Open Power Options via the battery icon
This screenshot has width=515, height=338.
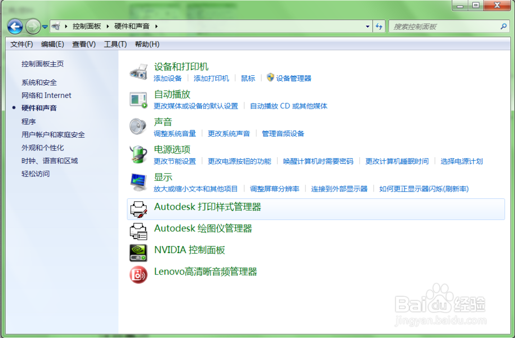pos(138,155)
